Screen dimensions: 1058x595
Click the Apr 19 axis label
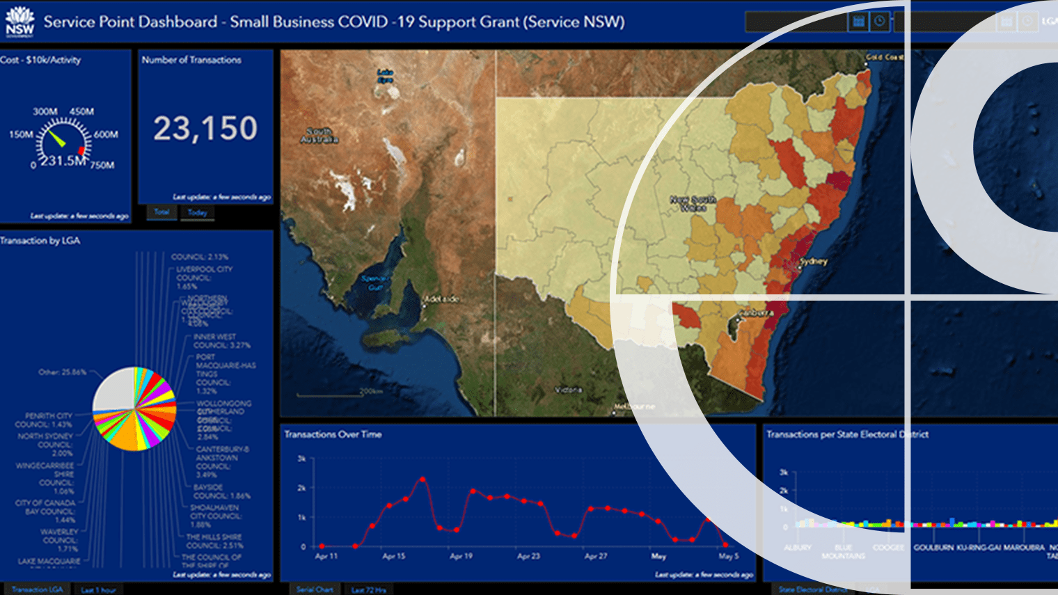coord(461,556)
